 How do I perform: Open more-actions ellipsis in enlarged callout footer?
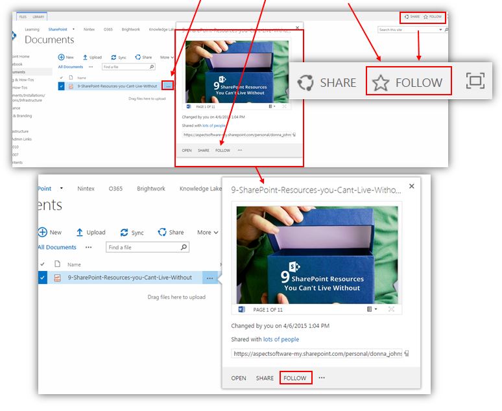(322, 378)
